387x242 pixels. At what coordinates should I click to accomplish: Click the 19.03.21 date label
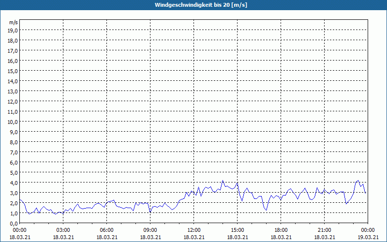(x=368, y=237)
